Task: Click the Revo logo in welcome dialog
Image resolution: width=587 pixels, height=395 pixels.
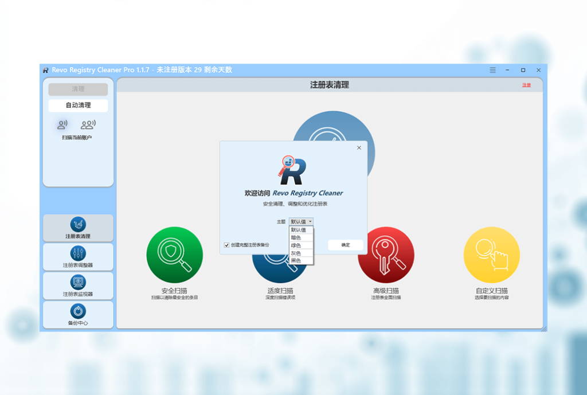Action: coord(292,170)
